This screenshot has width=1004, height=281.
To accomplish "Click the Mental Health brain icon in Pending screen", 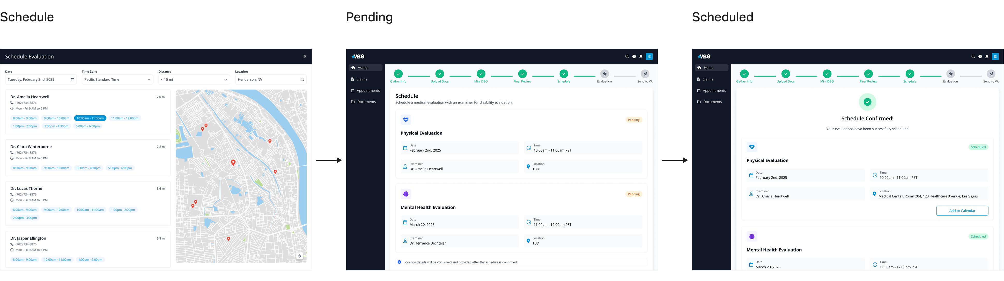I will pyautogui.click(x=406, y=194).
